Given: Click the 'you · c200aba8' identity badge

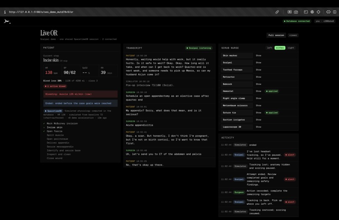Looking at the screenshot, I should [x=325, y=21].
